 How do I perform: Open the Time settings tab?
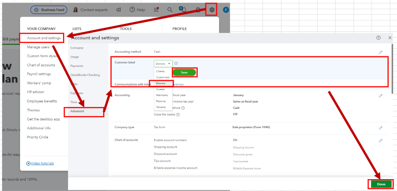click(74, 102)
